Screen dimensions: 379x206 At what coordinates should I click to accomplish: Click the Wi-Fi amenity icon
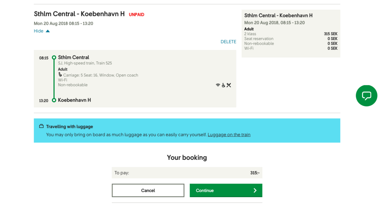coord(218,85)
